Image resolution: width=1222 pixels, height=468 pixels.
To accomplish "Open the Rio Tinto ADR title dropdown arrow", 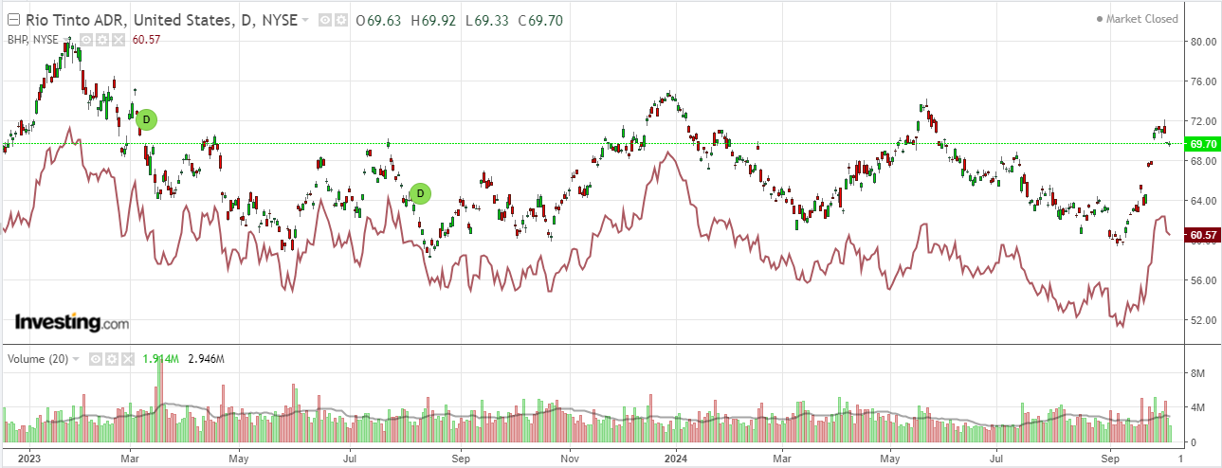I will point(305,20).
